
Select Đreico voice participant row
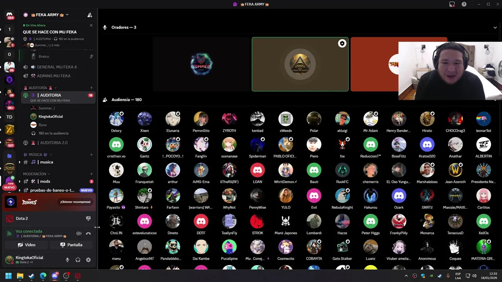(62, 56)
